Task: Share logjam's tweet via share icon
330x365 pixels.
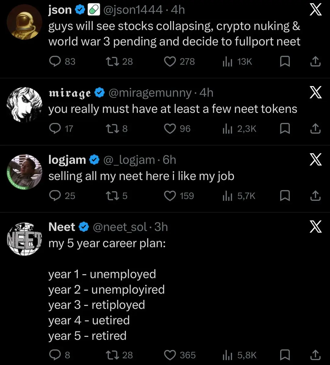Action: pos(315,196)
